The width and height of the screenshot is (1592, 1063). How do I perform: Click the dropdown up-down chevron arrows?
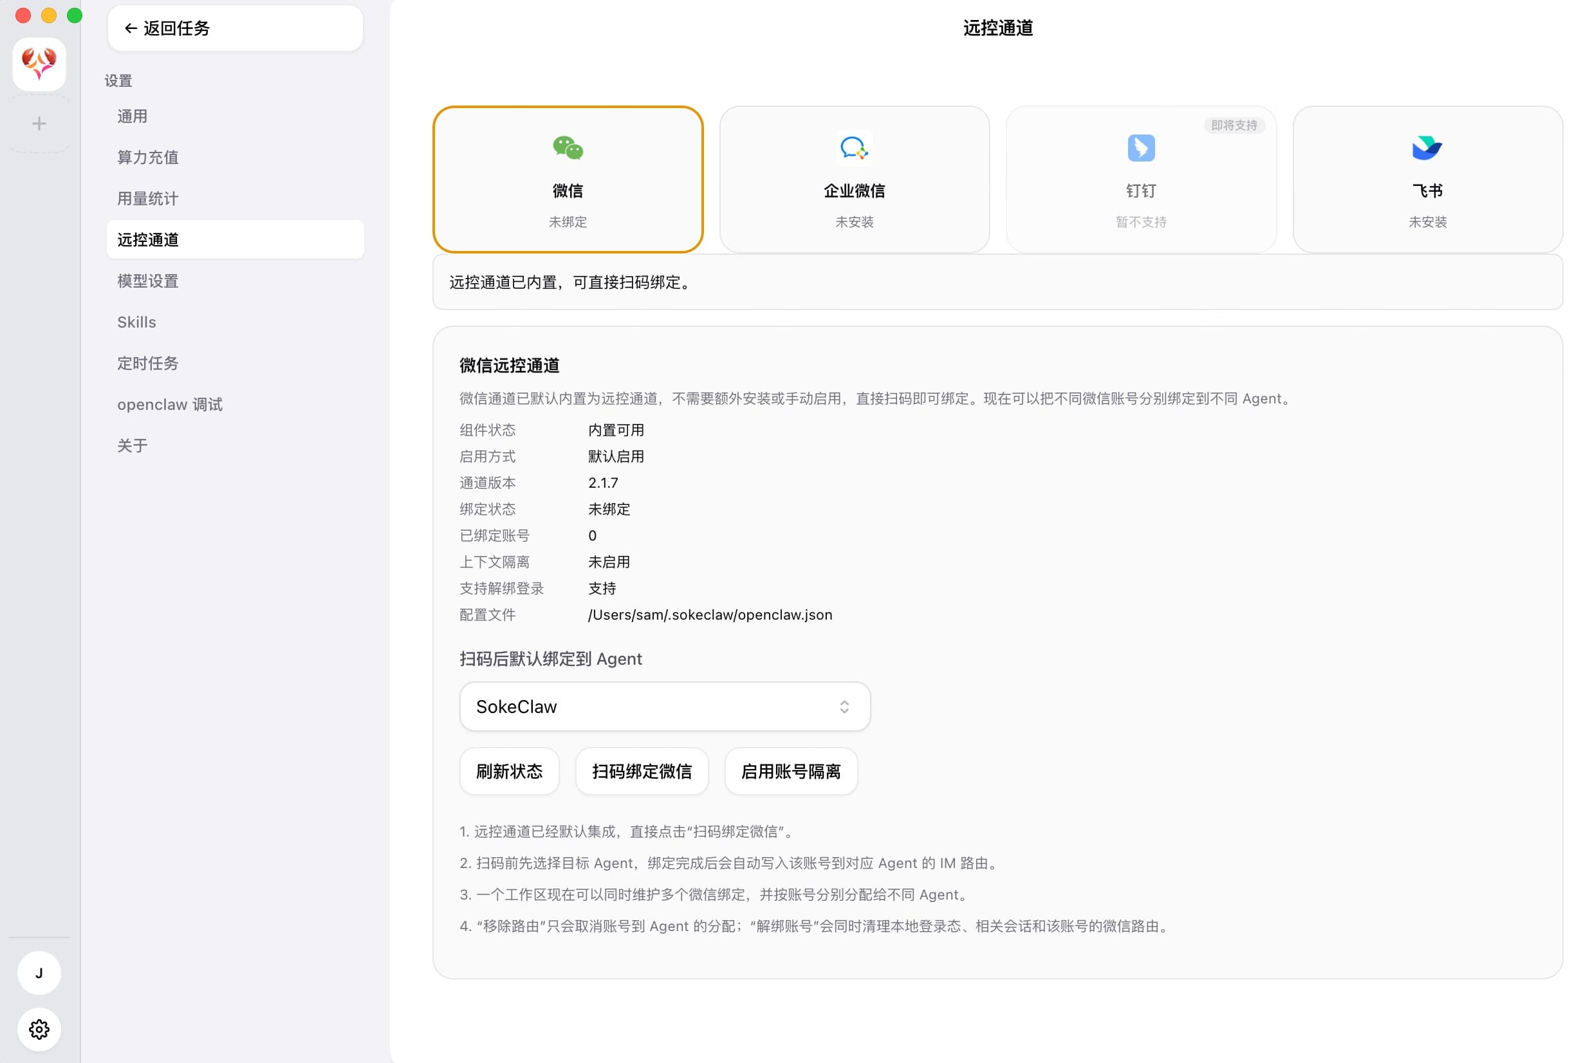click(x=844, y=707)
